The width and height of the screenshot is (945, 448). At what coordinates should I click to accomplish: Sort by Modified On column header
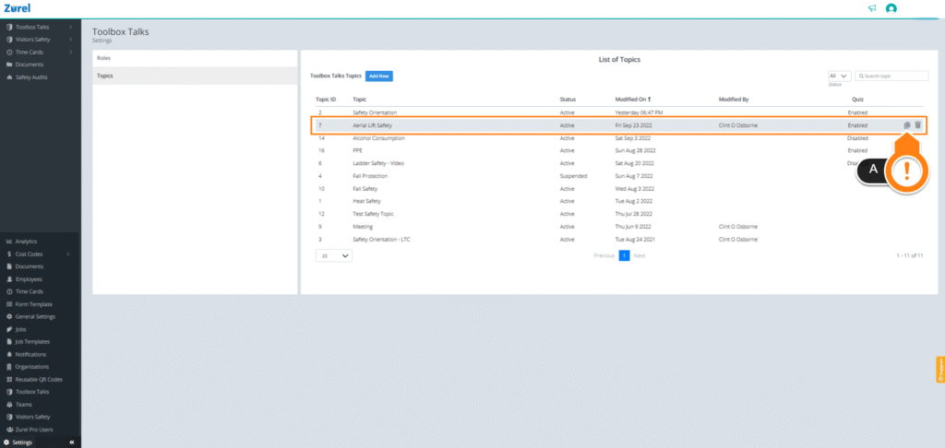coord(632,99)
